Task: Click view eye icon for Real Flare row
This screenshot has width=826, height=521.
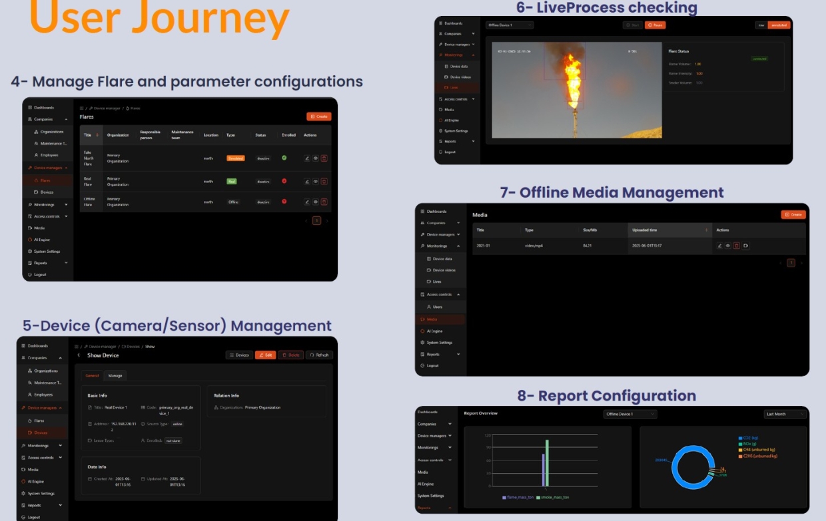Action: click(316, 182)
